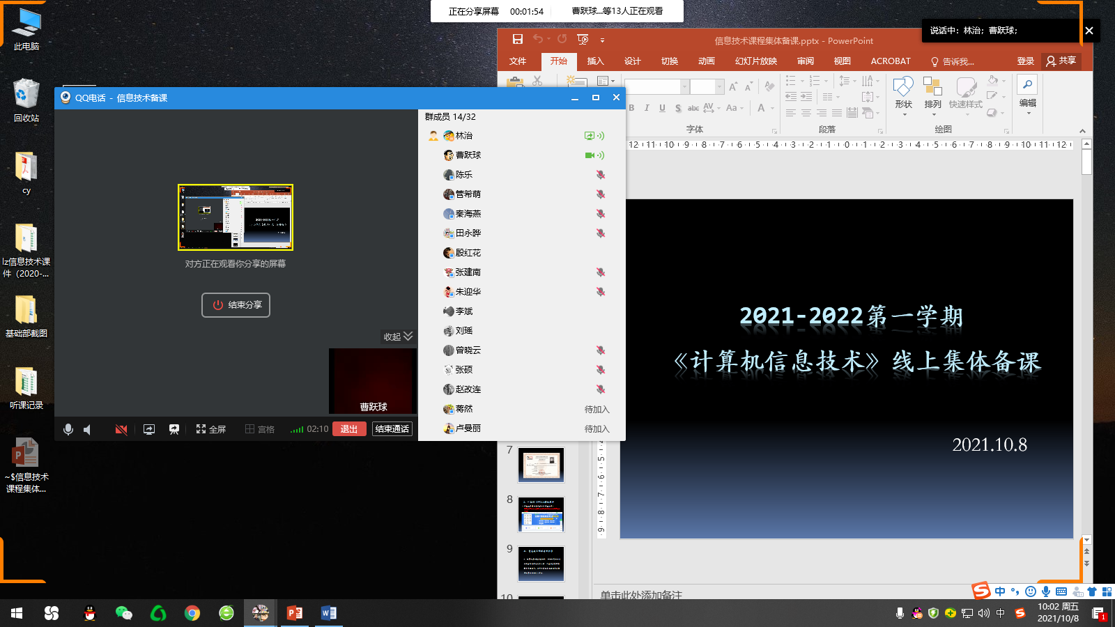Open the 编辑 find icon in ribbon
Viewport: 1115px width, 627px height.
coord(1027,85)
